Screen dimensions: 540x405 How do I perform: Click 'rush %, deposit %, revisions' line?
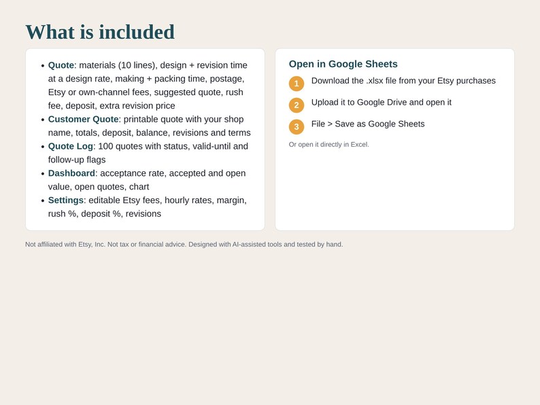[104, 213]
